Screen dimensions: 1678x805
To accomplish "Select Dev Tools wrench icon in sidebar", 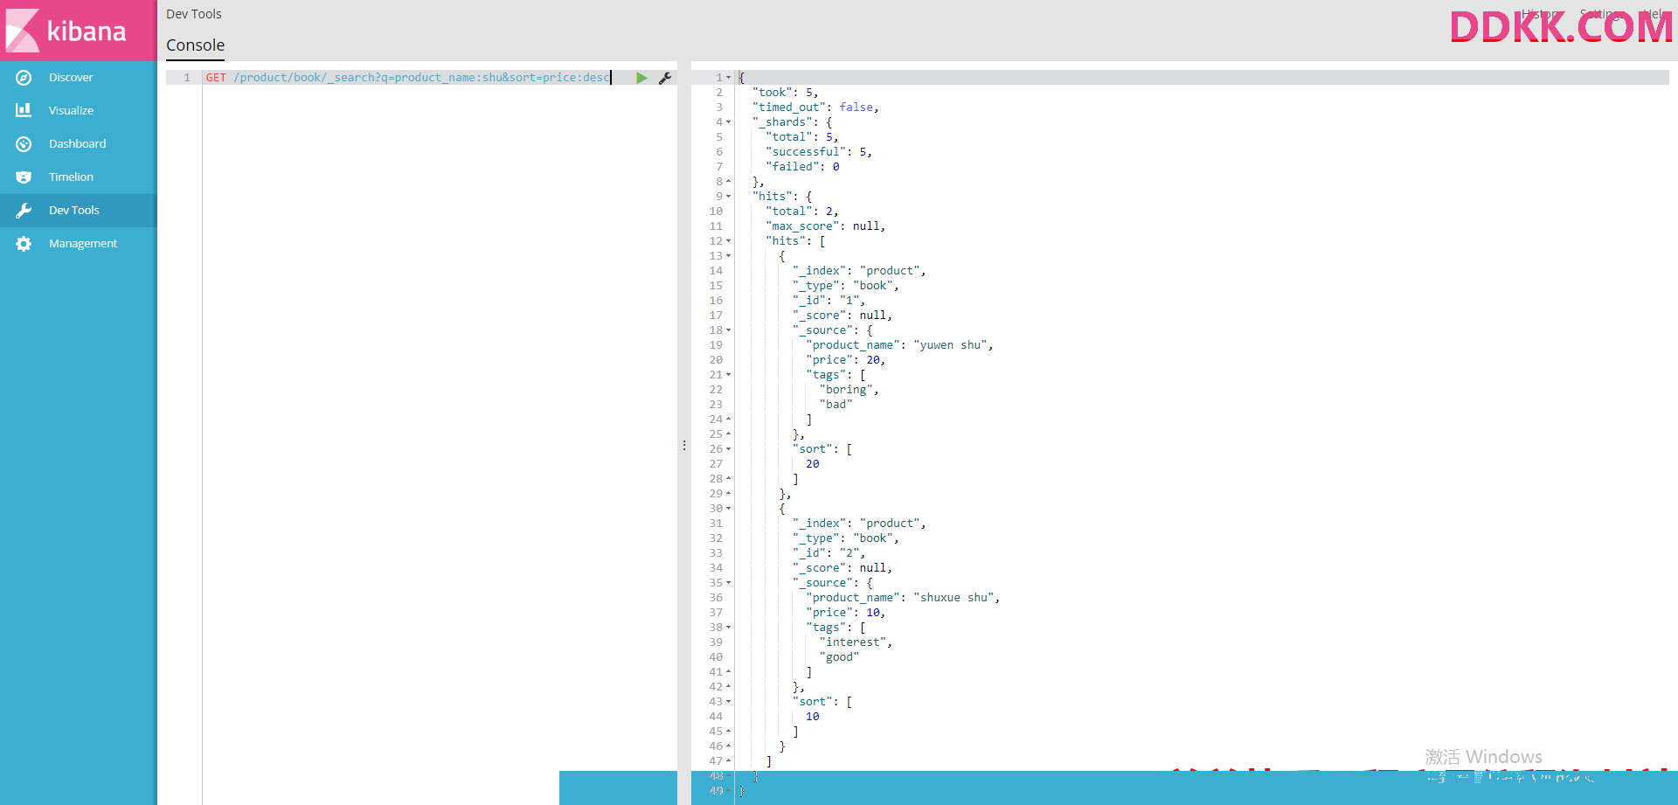I will 24,211.
